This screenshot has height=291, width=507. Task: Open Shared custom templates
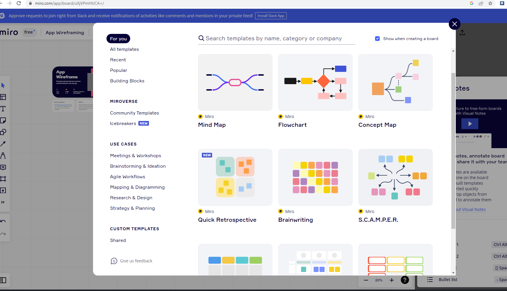point(118,240)
